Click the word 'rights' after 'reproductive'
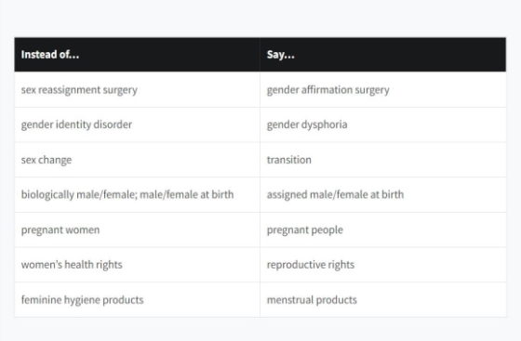This screenshot has height=341, width=521. pos(341,265)
